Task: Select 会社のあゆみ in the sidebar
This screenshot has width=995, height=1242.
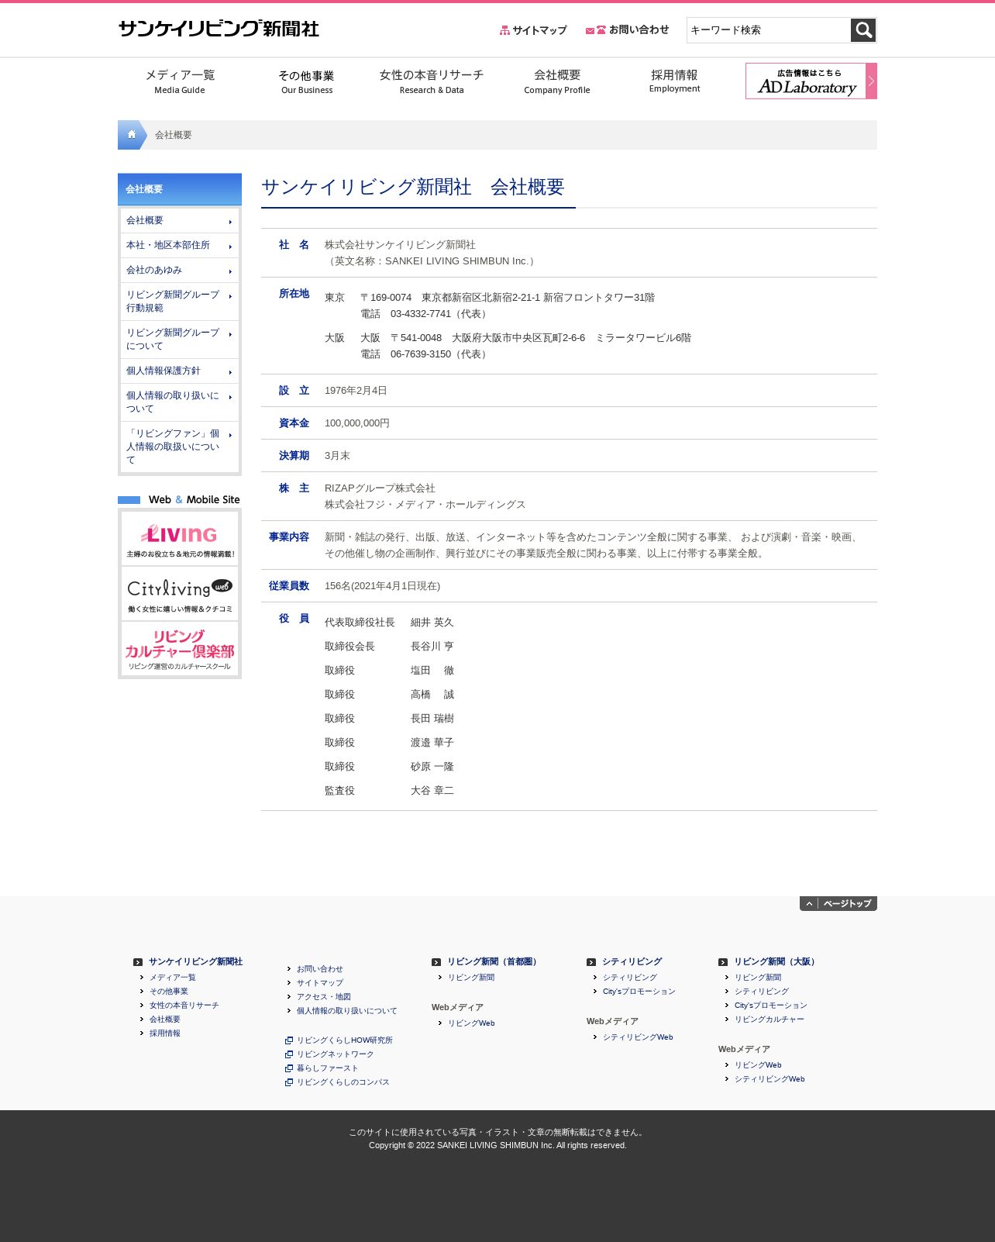Action: click(x=180, y=270)
